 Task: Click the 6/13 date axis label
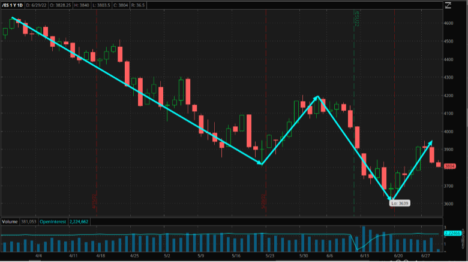tap(364, 256)
